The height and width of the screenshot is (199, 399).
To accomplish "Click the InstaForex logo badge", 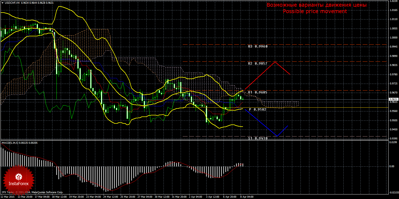I will (x=19, y=179).
